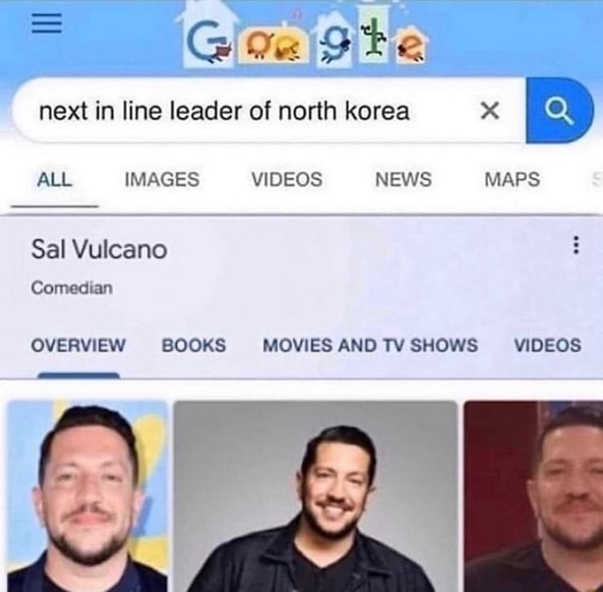Open the MAPS tab

tap(513, 180)
